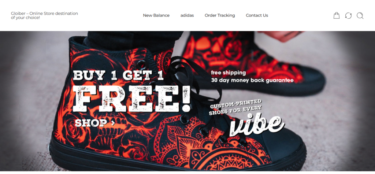The image size is (375, 174).
Task: Click the large FREE! banner text
Action: [x=132, y=99]
